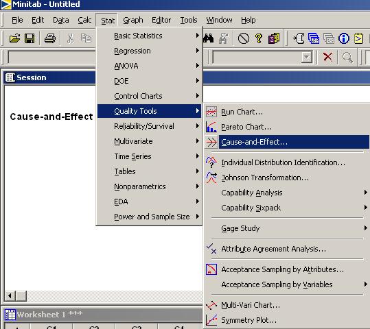Choose EDA from the Stat menu

pyautogui.click(x=150, y=202)
